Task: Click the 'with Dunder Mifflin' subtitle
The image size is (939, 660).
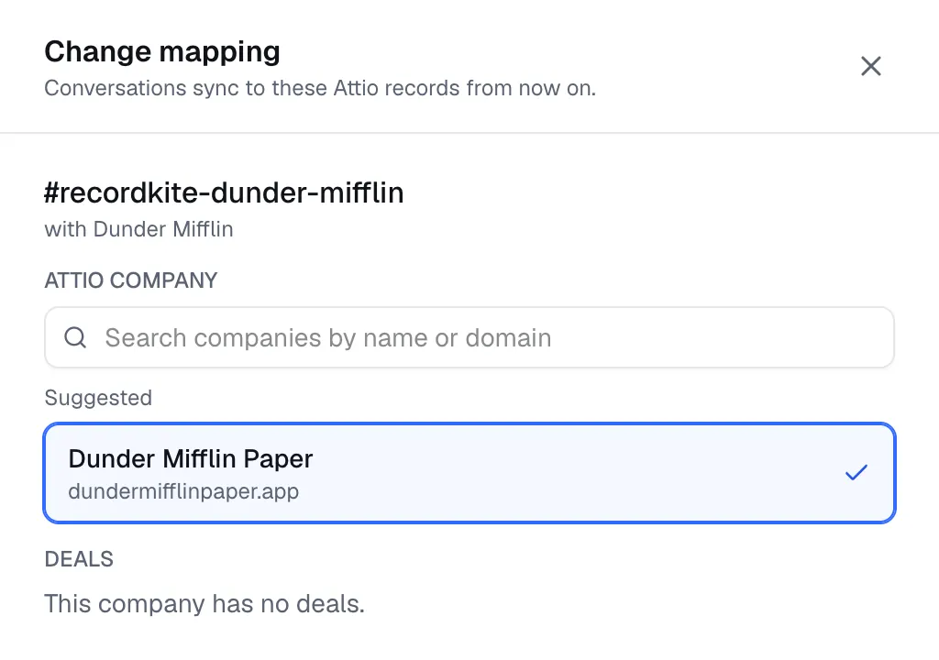Action: (x=139, y=229)
